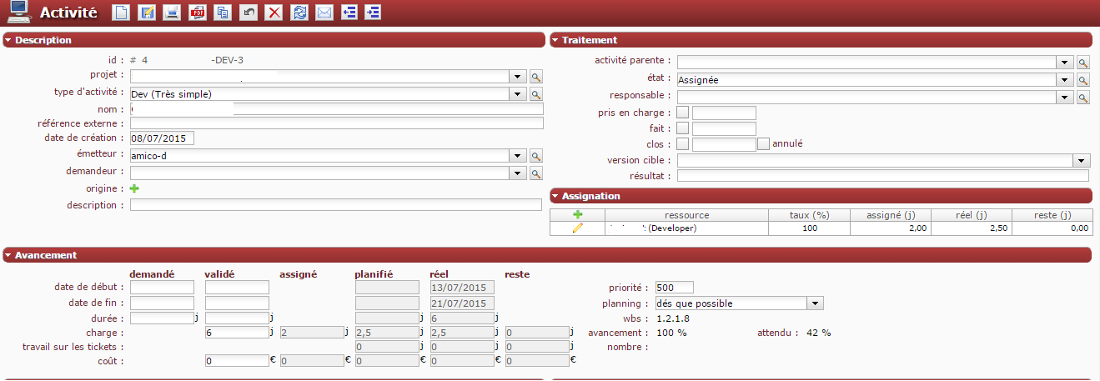Click the save activity floppy disk icon
Viewport: 1100px width, 381px height.
click(x=147, y=13)
